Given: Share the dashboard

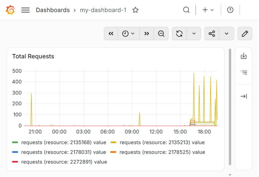Looking at the screenshot, I should pyautogui.click(x=212, y=34).
